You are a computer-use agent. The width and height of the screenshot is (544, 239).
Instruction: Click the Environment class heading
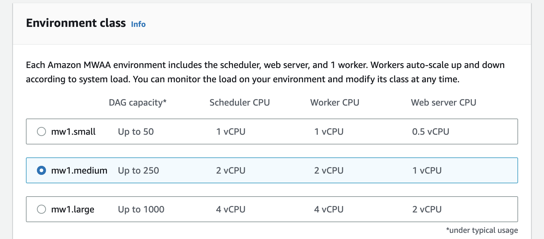pyautogui.click(x=76, y=23)
